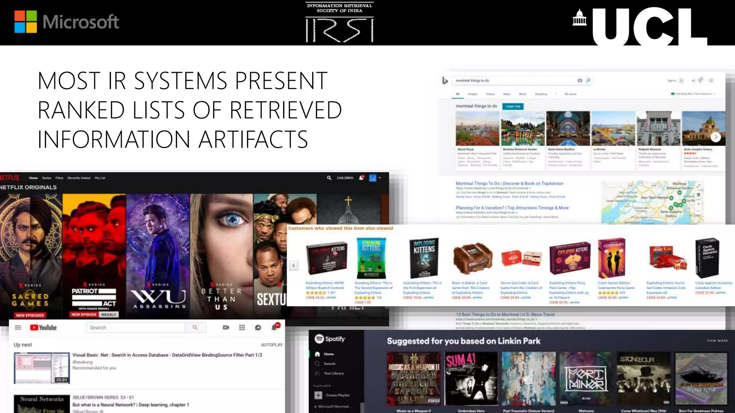Click next arrow on Bing image carousel
Viewport: 735px width, 413px height.
pos(716,137)
